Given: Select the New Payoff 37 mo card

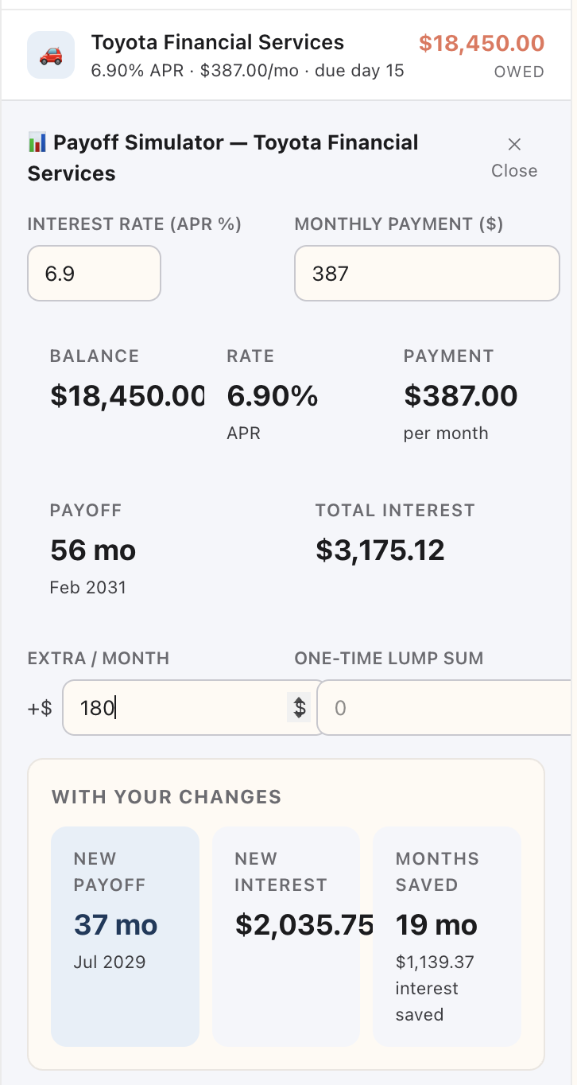Looking at the screenshot, I should coord(126,936).
